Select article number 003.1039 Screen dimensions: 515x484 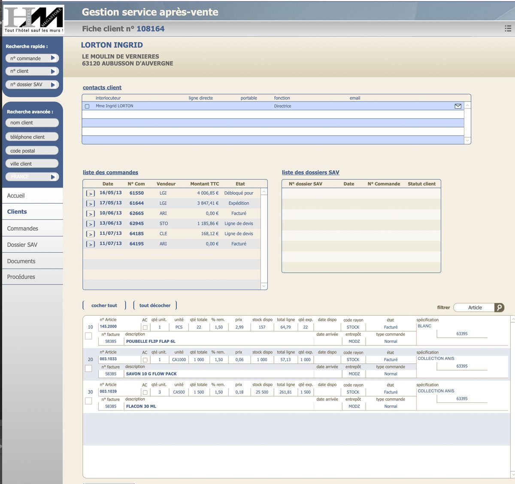(x=108, y=392)
